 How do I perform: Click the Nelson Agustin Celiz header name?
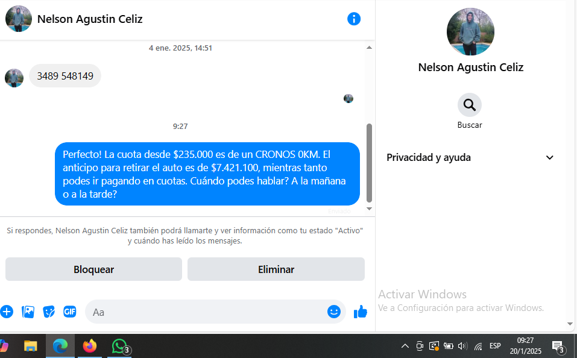[90, 19]
